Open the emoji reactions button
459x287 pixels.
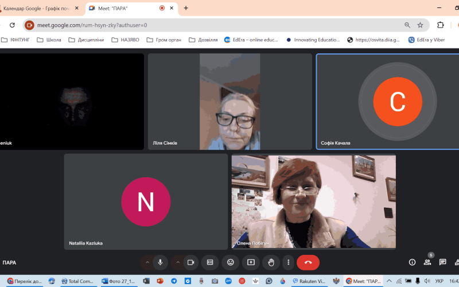(x=231, y=262)
